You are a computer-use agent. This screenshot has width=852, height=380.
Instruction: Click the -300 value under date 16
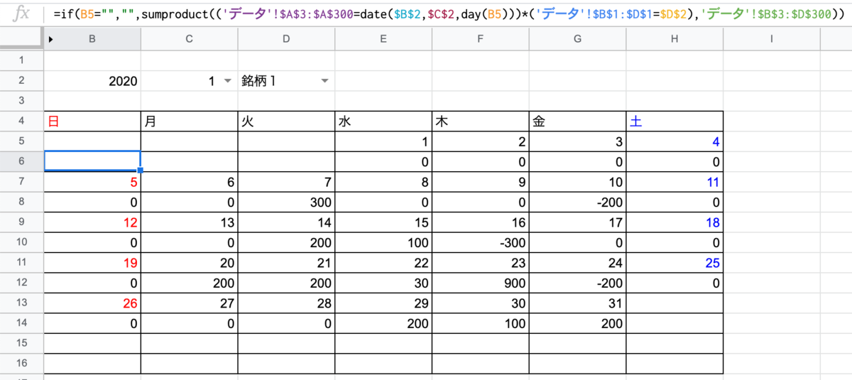[x=481, y=242]
